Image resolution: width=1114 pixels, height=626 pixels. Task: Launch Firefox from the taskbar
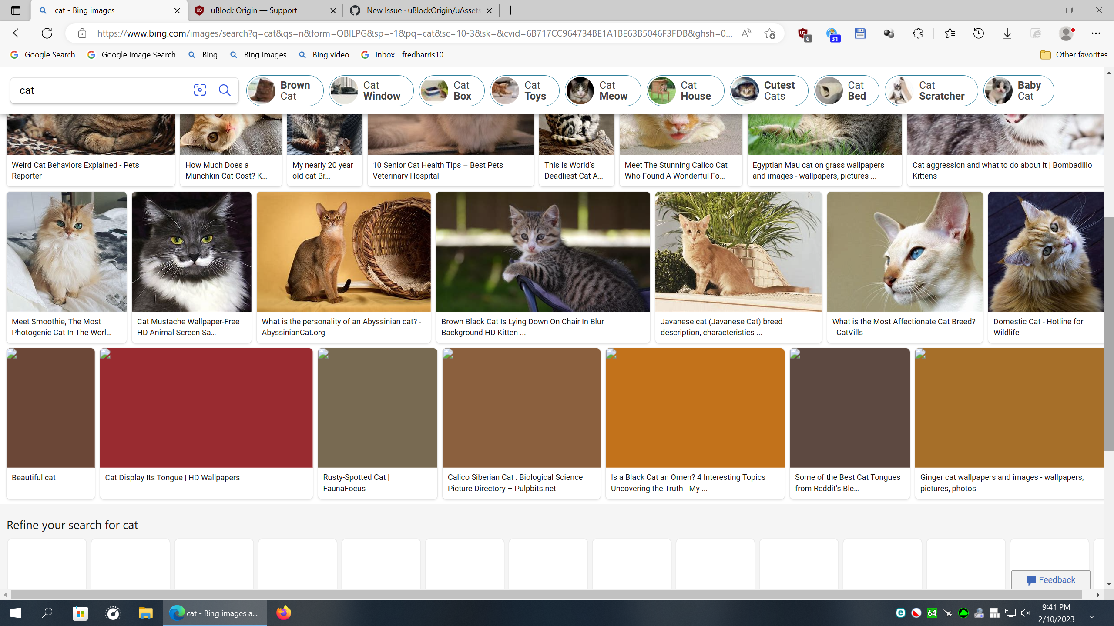click(284, 613)
